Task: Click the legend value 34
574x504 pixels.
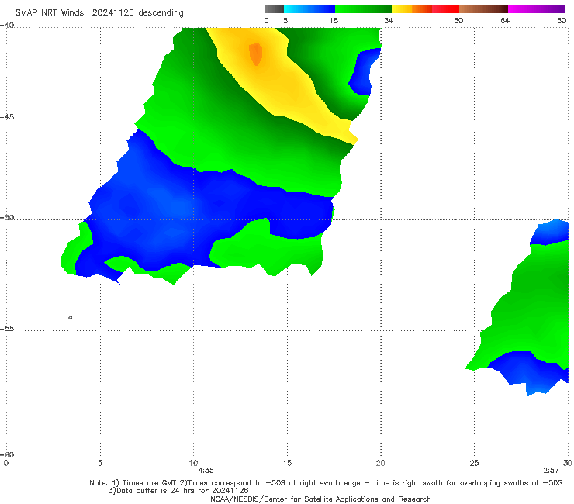Action: [389, 20]
